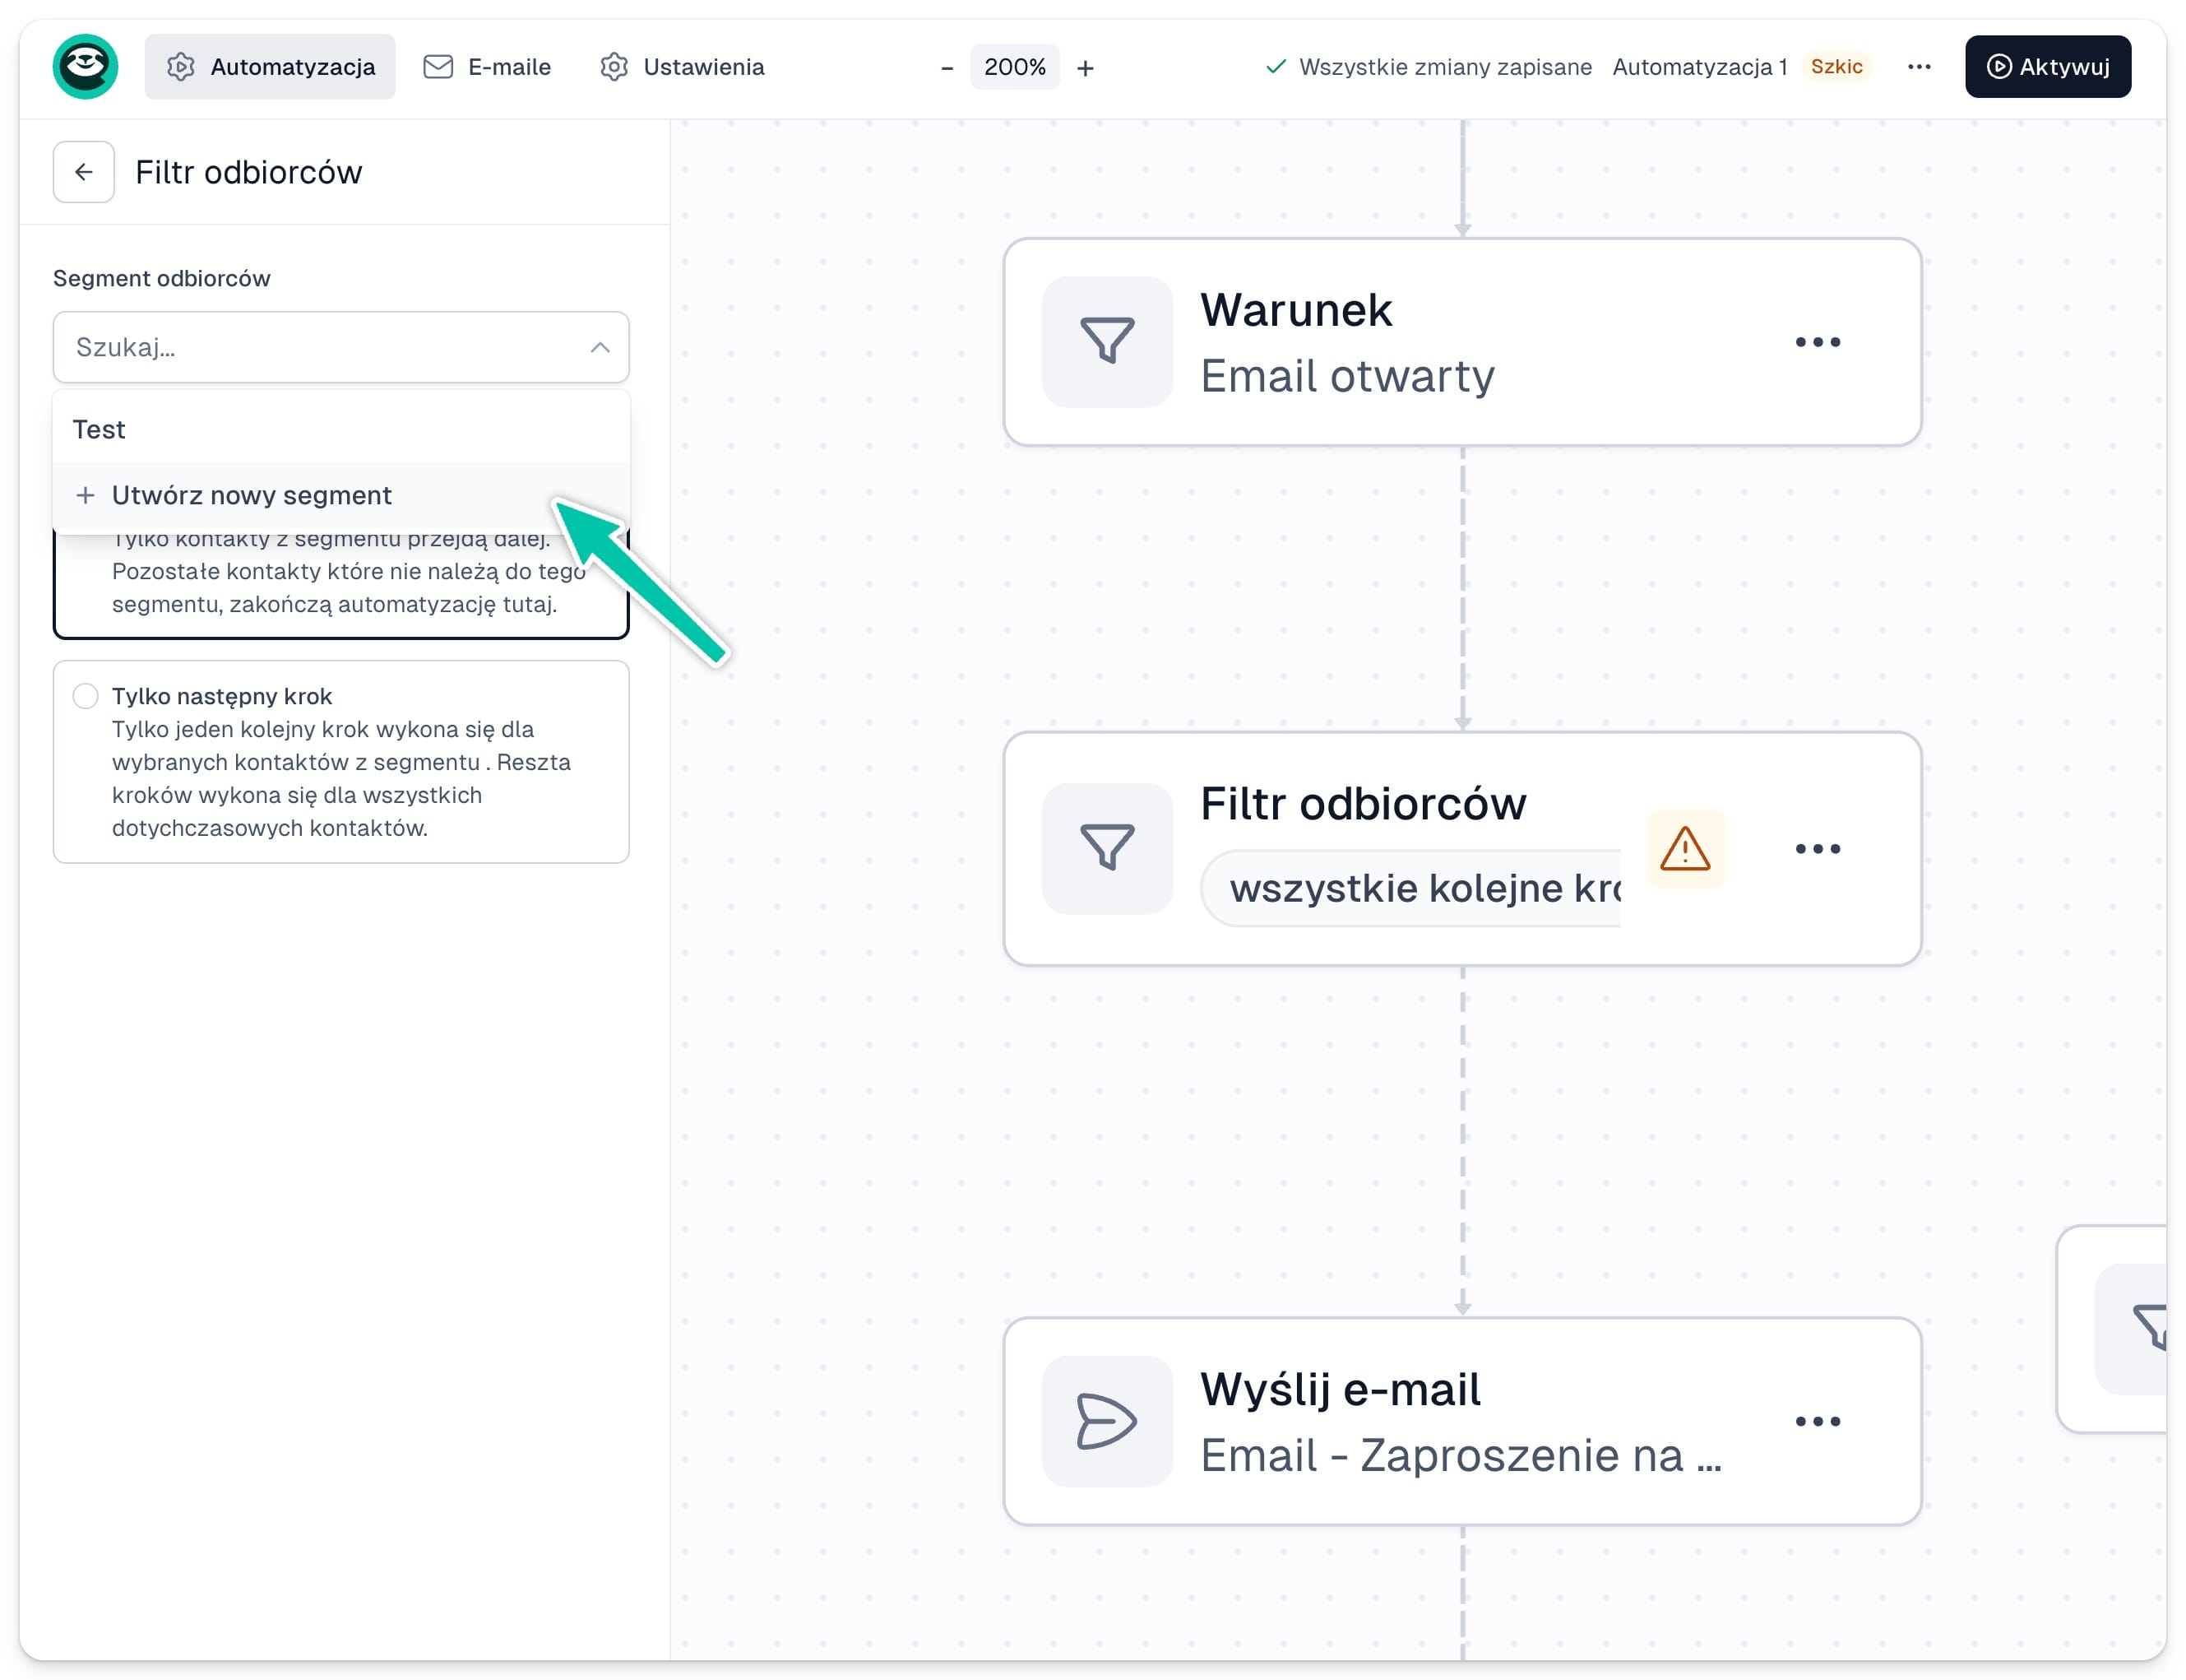Increase zoom with the plus button
This screenshot has width=2186, height=1680.
pyautogui.click(x=1086, y=68)
